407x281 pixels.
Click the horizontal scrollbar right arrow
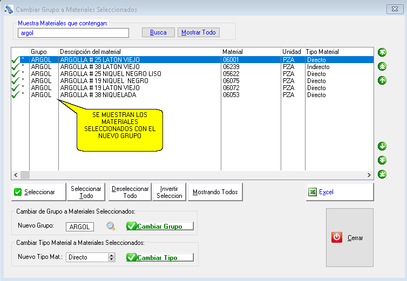[369, 175]
